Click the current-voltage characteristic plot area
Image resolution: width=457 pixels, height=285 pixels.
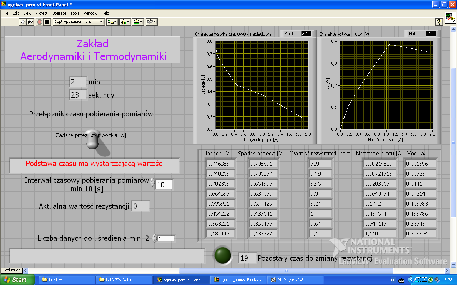click(262, 85)
